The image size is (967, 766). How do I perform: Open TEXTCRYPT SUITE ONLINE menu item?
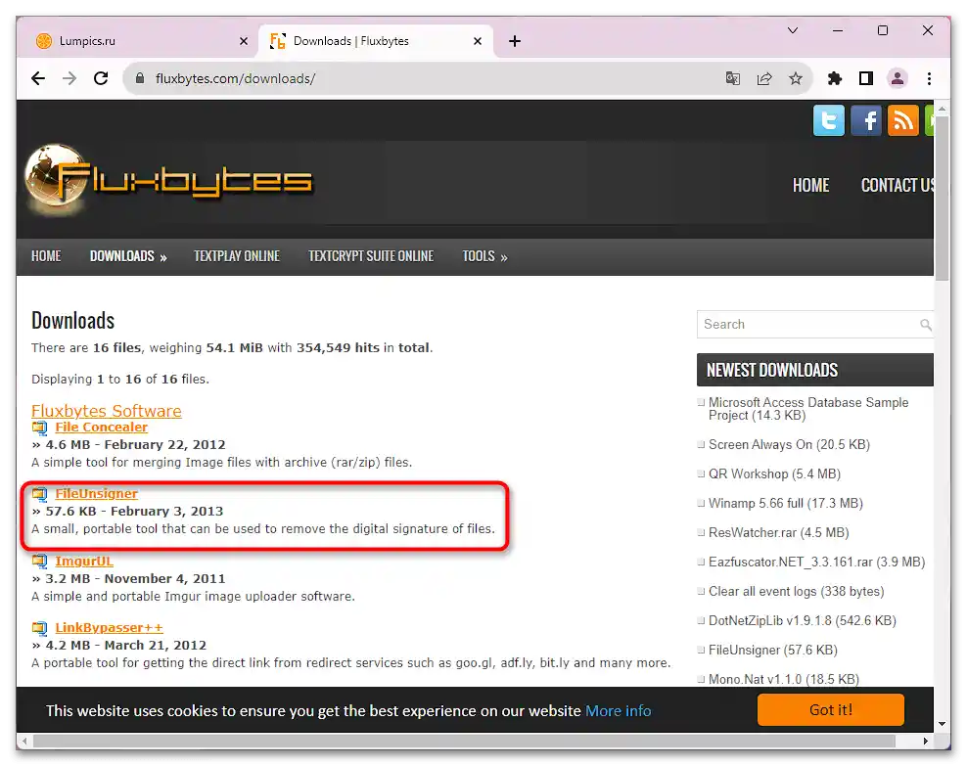point(371,256)
